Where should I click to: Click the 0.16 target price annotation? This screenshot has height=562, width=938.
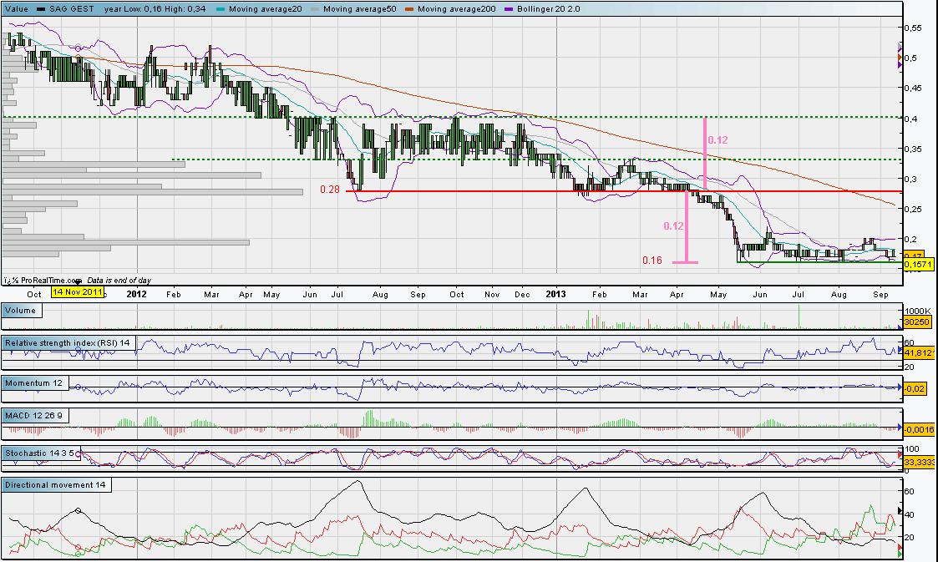(652, 261)
